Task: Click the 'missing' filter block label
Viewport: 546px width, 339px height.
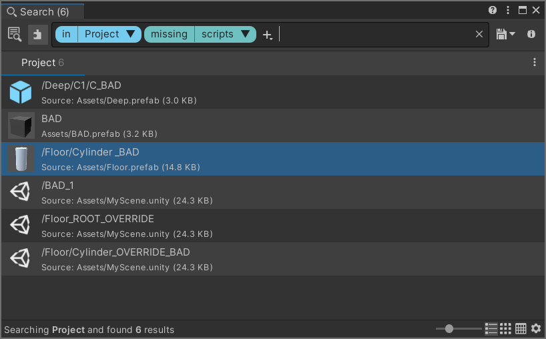Action: pos(170,34)
